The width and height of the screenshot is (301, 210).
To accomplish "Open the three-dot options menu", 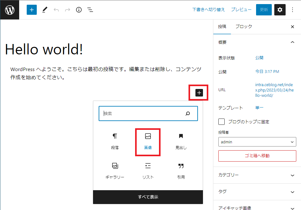I will pos(293,10).
